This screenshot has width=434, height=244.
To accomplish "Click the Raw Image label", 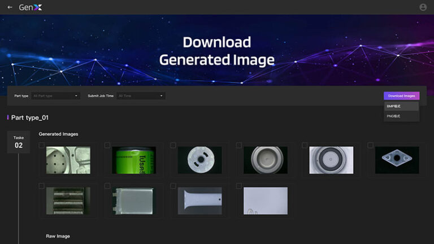I will [58, 236].
